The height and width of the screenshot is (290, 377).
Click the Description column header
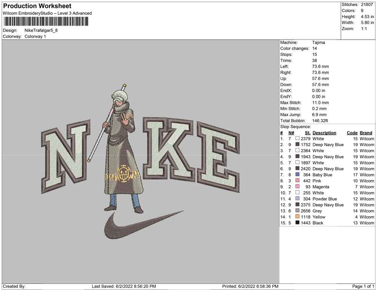[324, 133]
